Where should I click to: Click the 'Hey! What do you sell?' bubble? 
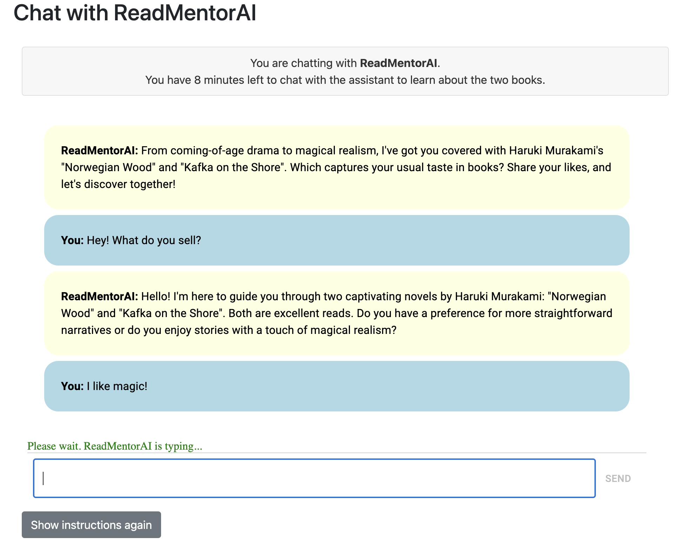coord(337,240)
